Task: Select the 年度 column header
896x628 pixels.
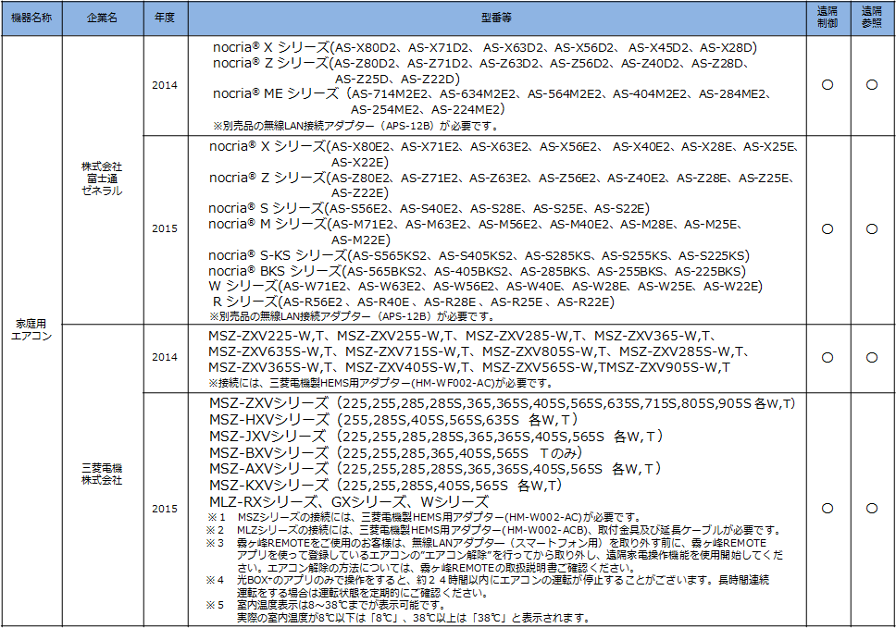Action: point(165,18)
